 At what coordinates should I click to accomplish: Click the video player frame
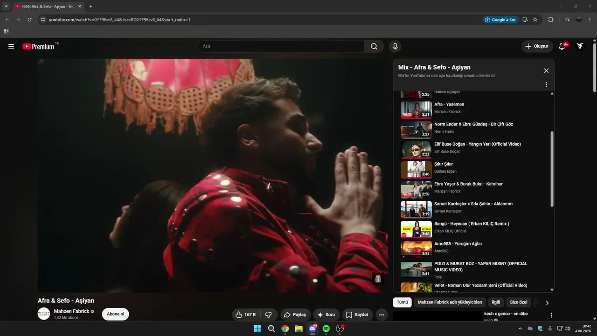pos(213,175)
